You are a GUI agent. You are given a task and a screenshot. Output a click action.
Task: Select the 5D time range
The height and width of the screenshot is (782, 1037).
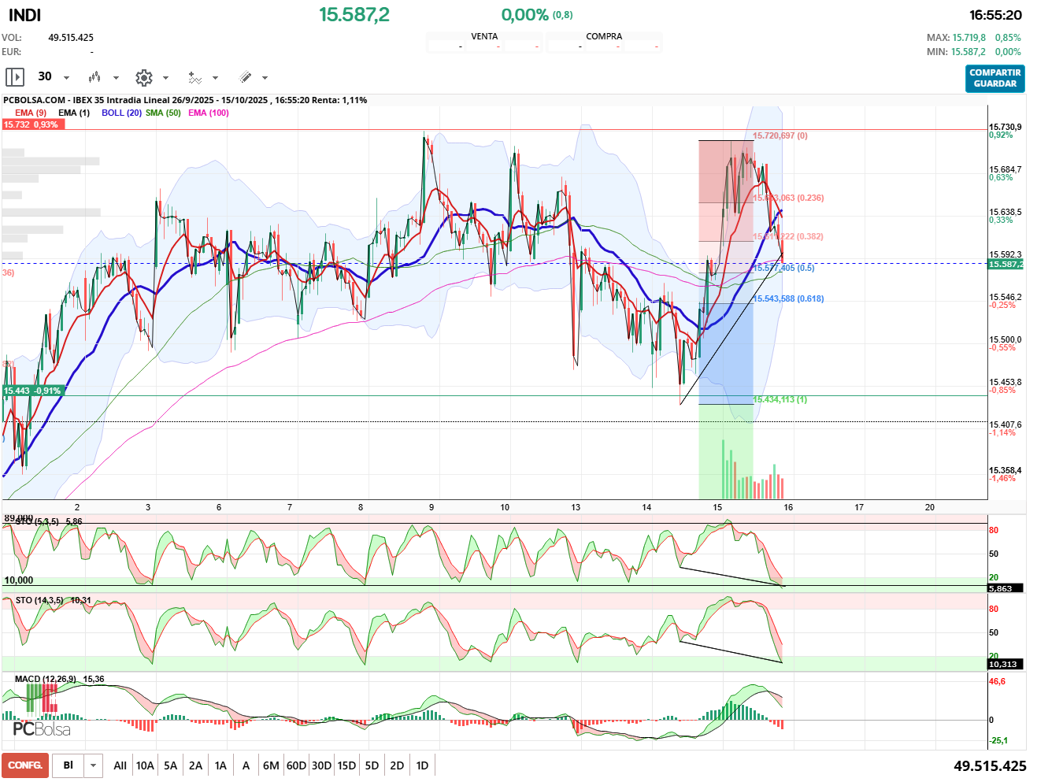(372, 765)
